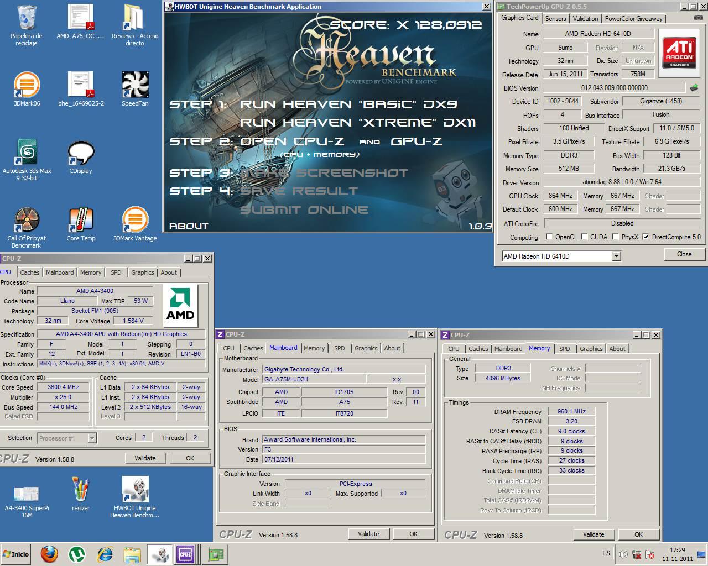
Task: Click the CPU-Z link in Step 2
Action: click(292, 141)
